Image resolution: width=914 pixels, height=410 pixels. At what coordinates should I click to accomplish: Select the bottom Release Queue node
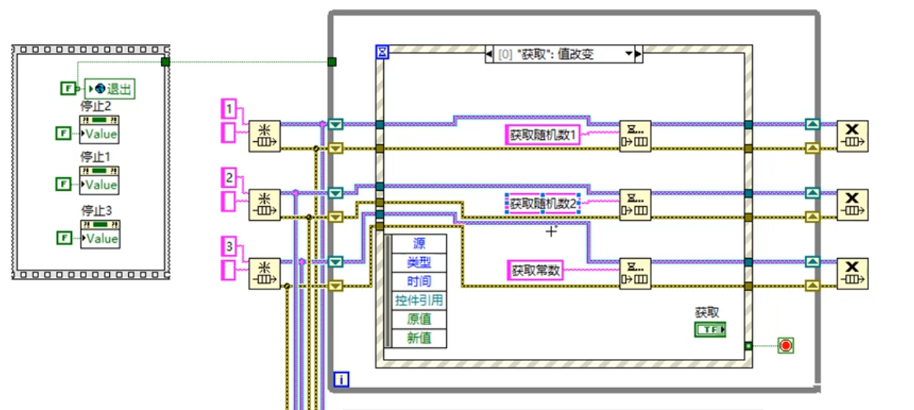pyautogui.click(x=852, y=273)
